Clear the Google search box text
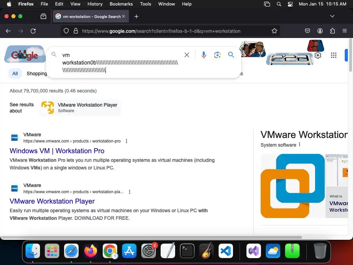353x265 pixels. pyautogui.click(x=186, y=55)
